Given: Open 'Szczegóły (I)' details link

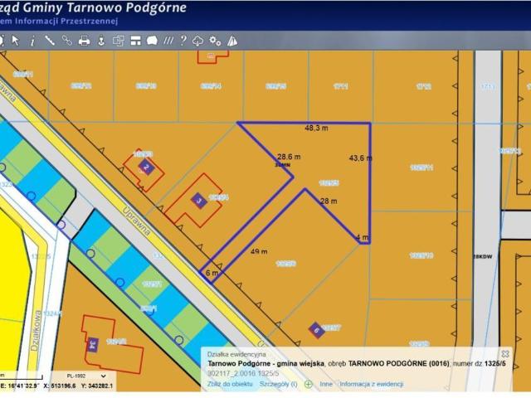Looking at the screenshot, I should click(280, 384).
